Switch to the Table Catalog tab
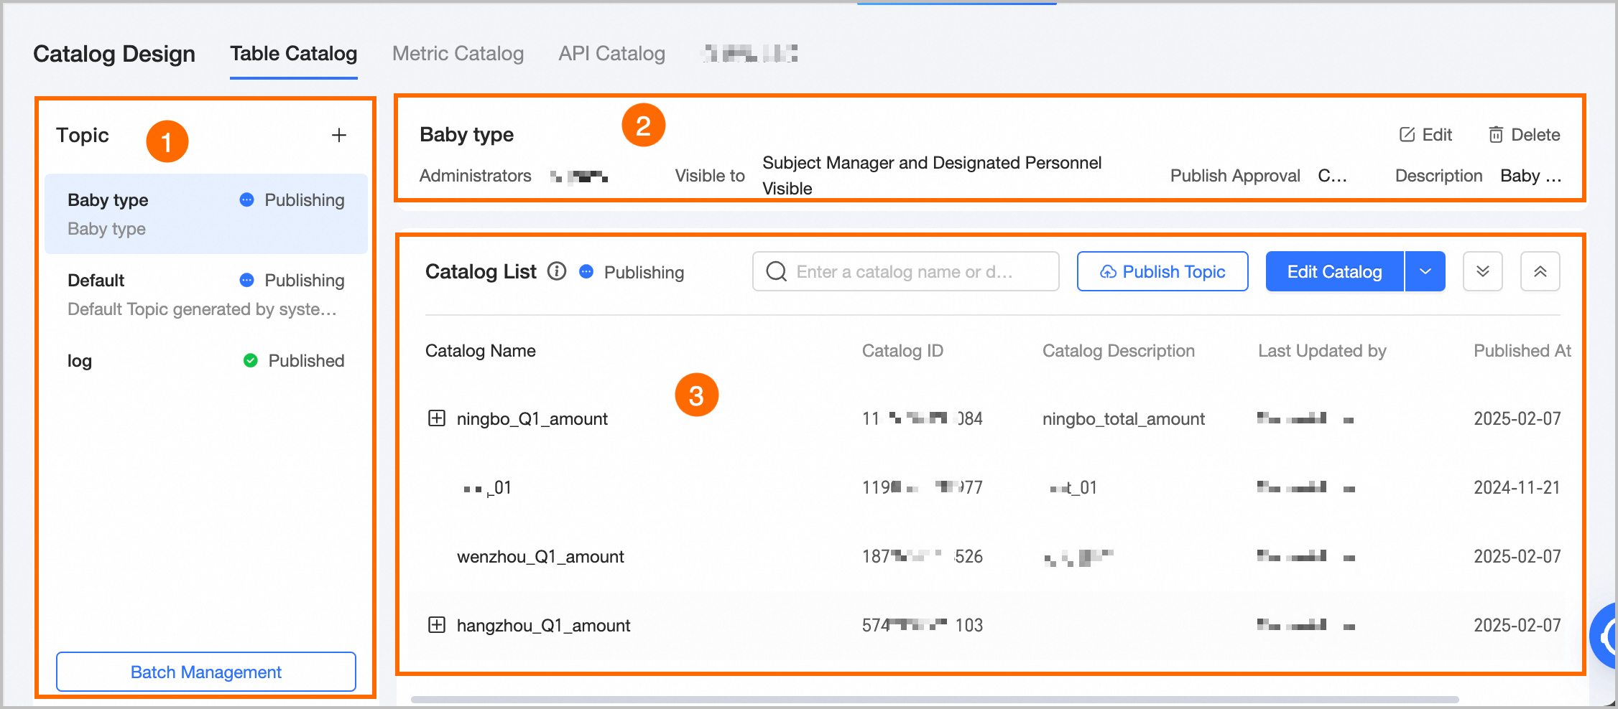Viewport: 1618px width, 709px height. tap(293, 54)
